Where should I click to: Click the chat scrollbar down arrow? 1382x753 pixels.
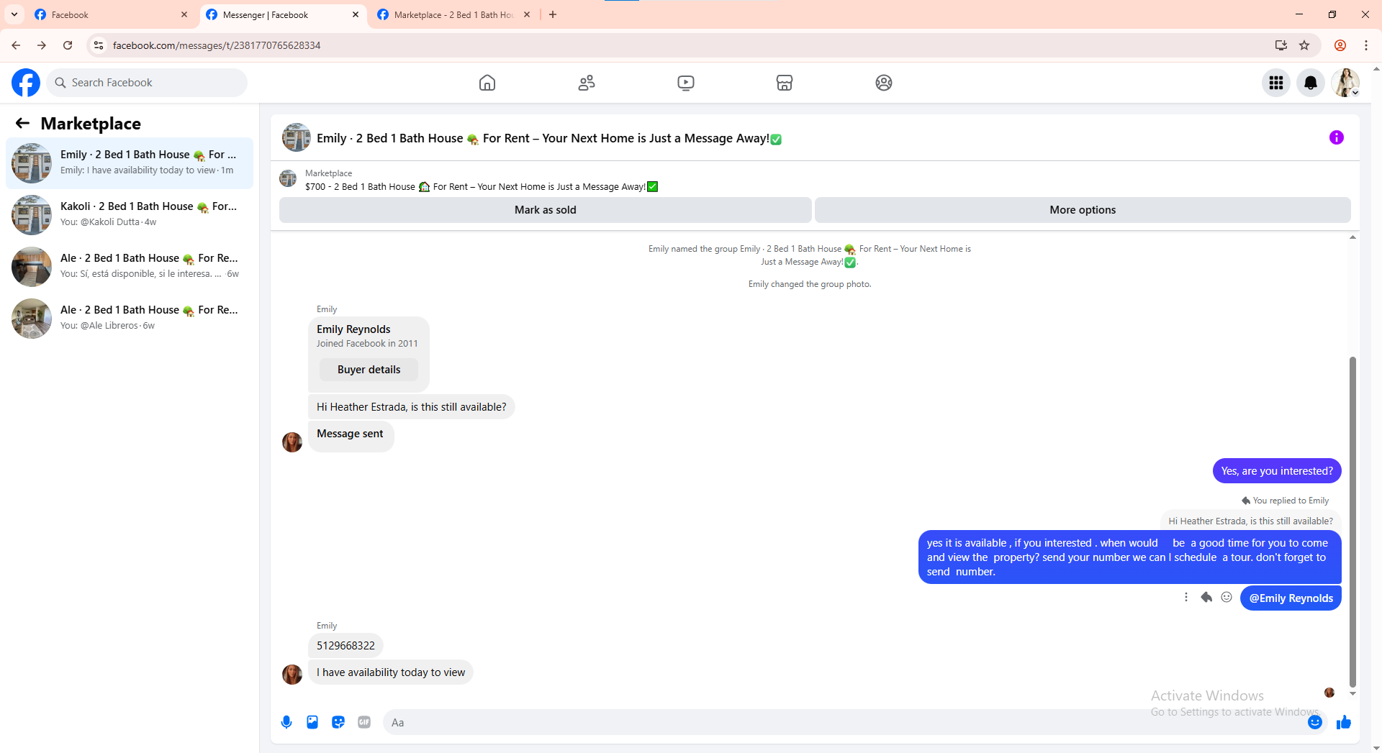(x=1352, y=694)
